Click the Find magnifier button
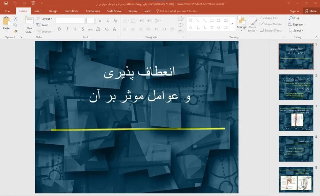Image resolution: width=320 pixels, height=196 pixels. [294, 18]
